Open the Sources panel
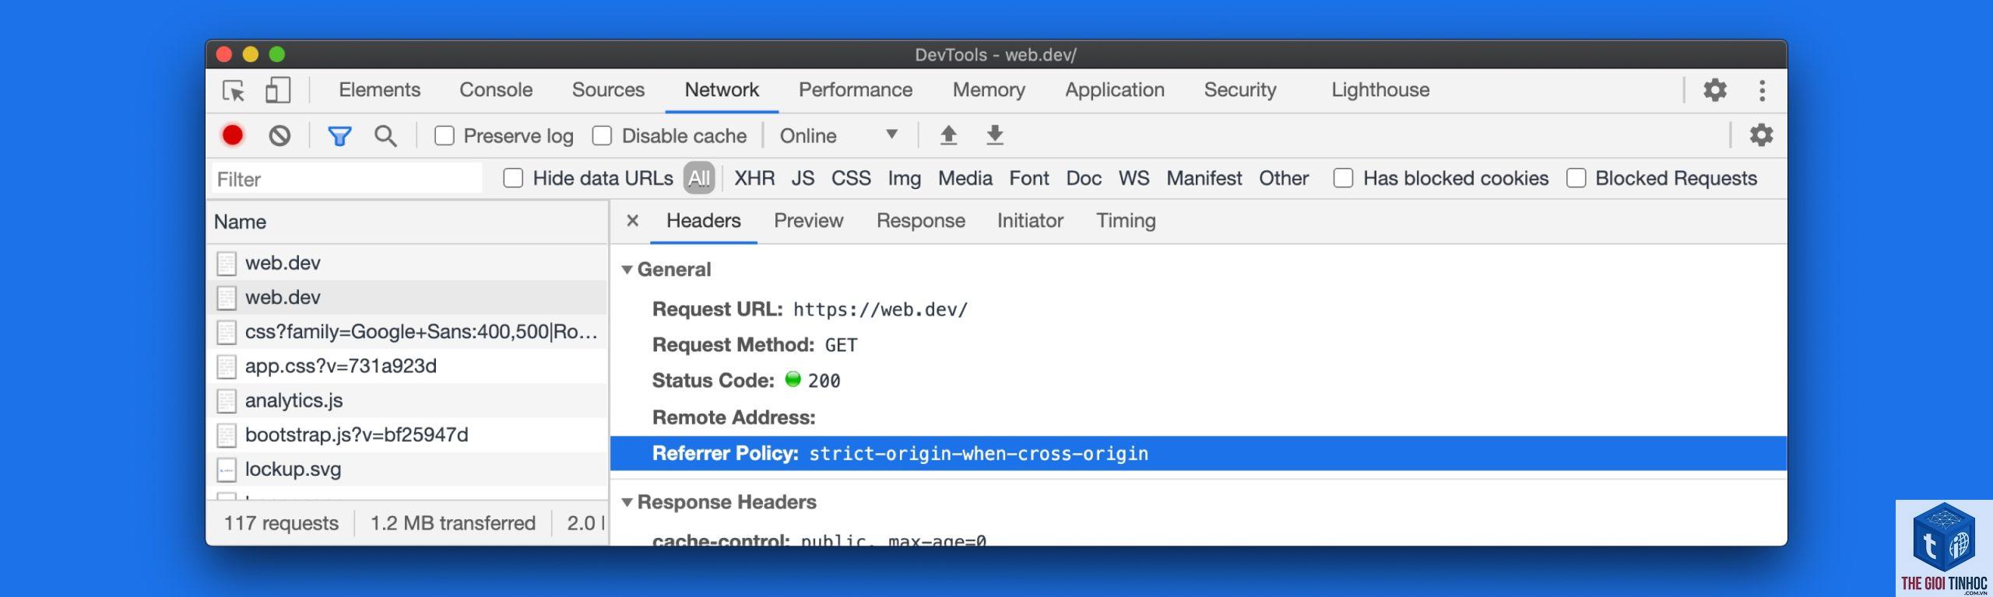Image resolution: width=1993 pixels, height=597 pixels. tap(608, 90)
